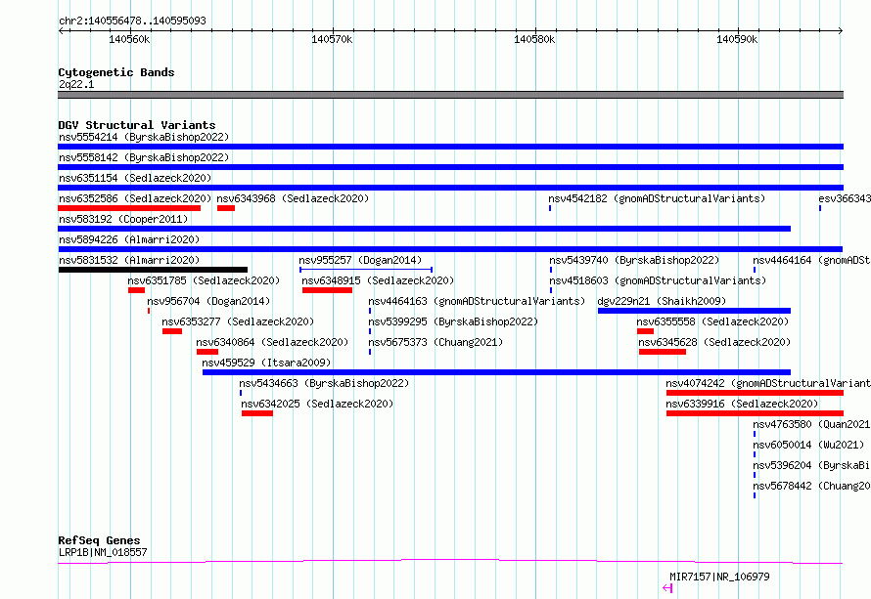871x599 pixels.
Task: Open nsv4518603 gnomADStructuralVariants label
Action: coord(658,280)
